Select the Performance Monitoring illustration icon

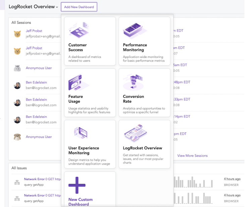point(135,30)
